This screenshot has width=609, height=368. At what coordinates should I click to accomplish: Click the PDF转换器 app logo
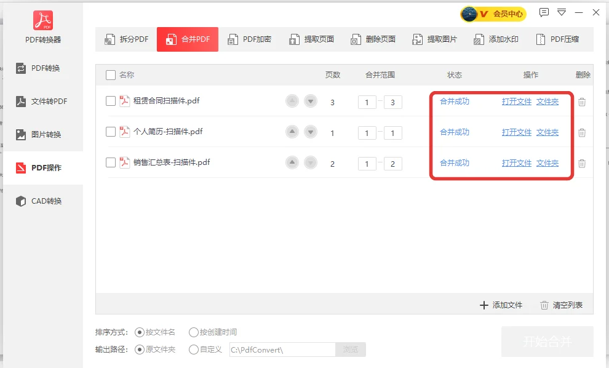[43, 20]
